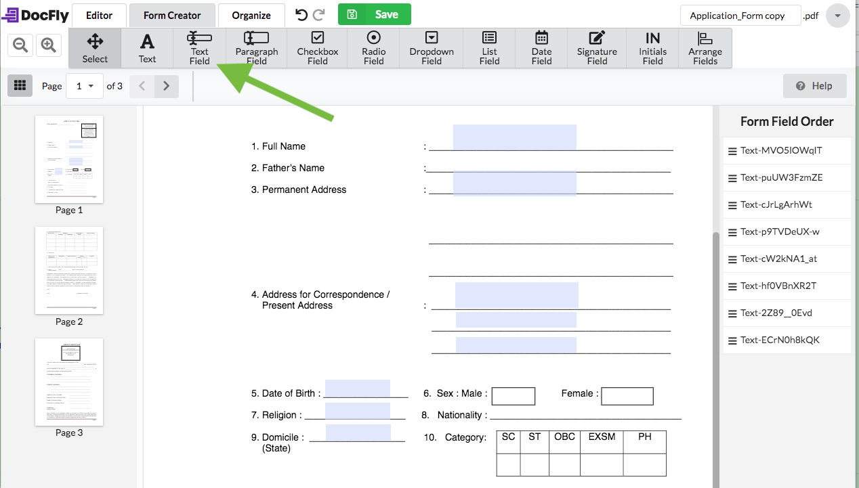Viewport: 859px width, 488px height.
Task: Switch to the Editor tab
Action: (x=99, y=15)
